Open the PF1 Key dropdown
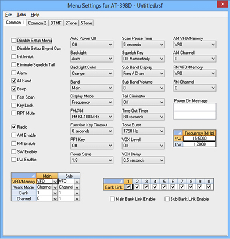This screenshot has height=239, width=230. coord(92,146)
